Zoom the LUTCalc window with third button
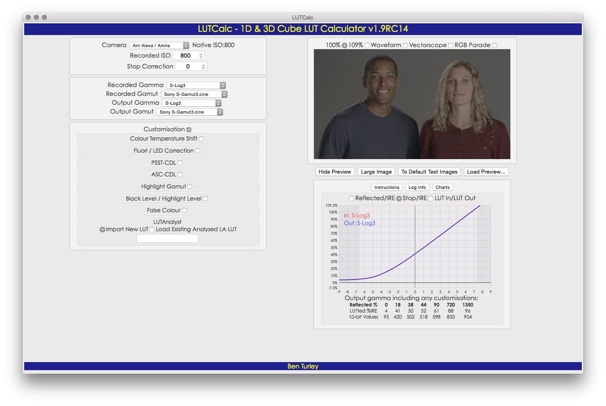This screenshot has height=406, width=606. point(44,17)
